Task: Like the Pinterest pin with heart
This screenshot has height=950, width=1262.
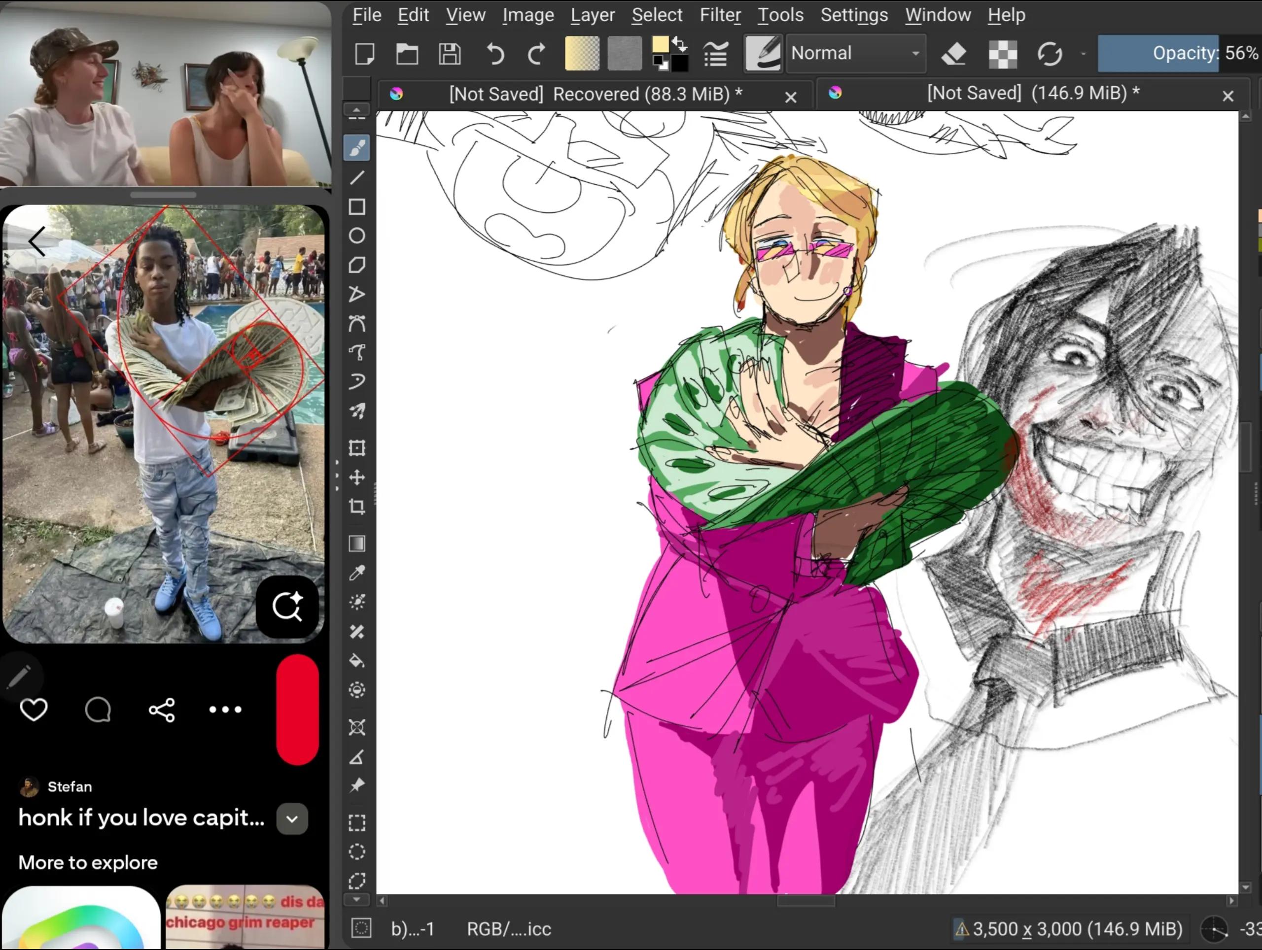Action: pyautogui.click(x=34, y=710)
